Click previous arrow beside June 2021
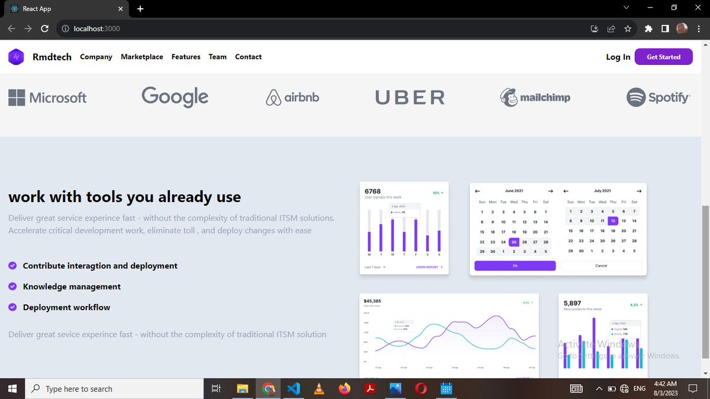Screen dimensions: 710x399 (x=477, y=191)
